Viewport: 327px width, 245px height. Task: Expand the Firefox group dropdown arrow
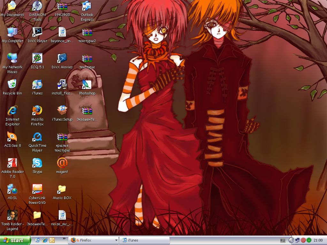[116, 241]
